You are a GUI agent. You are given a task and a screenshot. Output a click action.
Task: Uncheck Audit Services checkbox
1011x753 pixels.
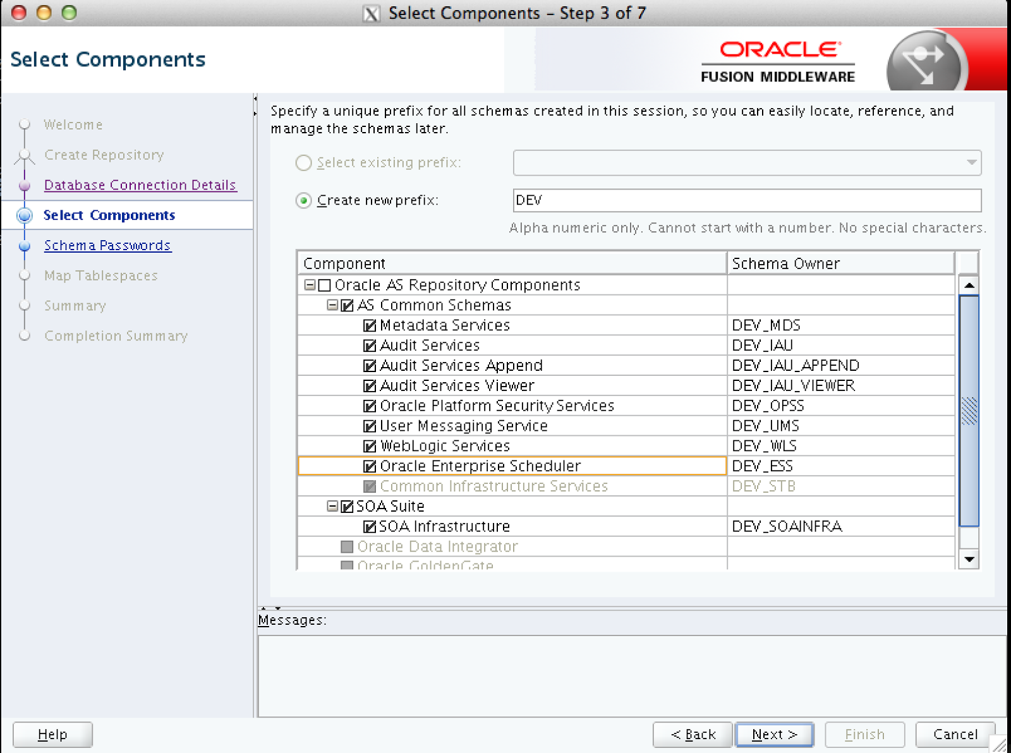pos(370,346)
